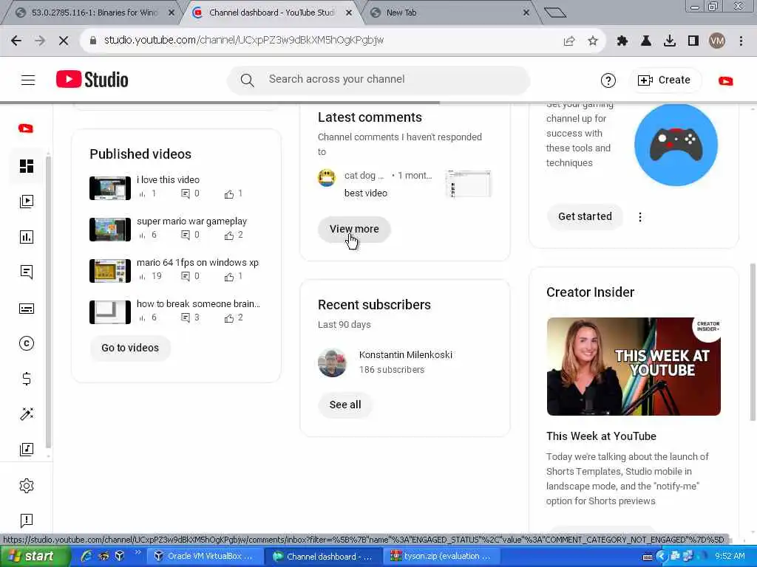Open the Earn dollar sidebar icon
The height and width of the screenshot is (567, 757).
(27, 379)
